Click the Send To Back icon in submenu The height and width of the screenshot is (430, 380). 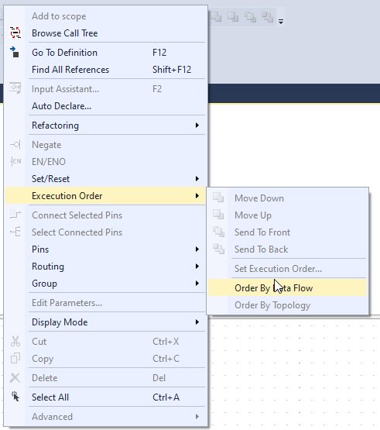[x=218, y=249]
